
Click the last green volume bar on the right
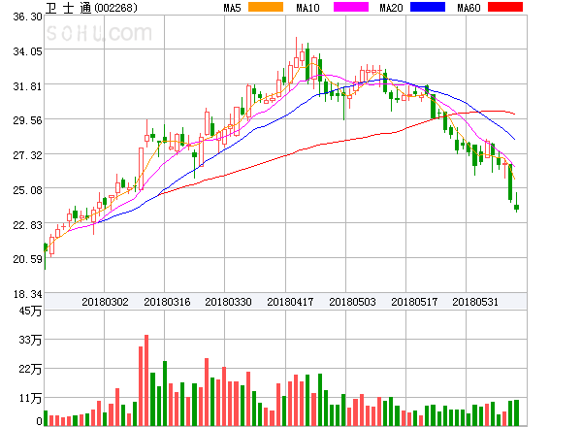pyautogui.click(x=516, y=412)
